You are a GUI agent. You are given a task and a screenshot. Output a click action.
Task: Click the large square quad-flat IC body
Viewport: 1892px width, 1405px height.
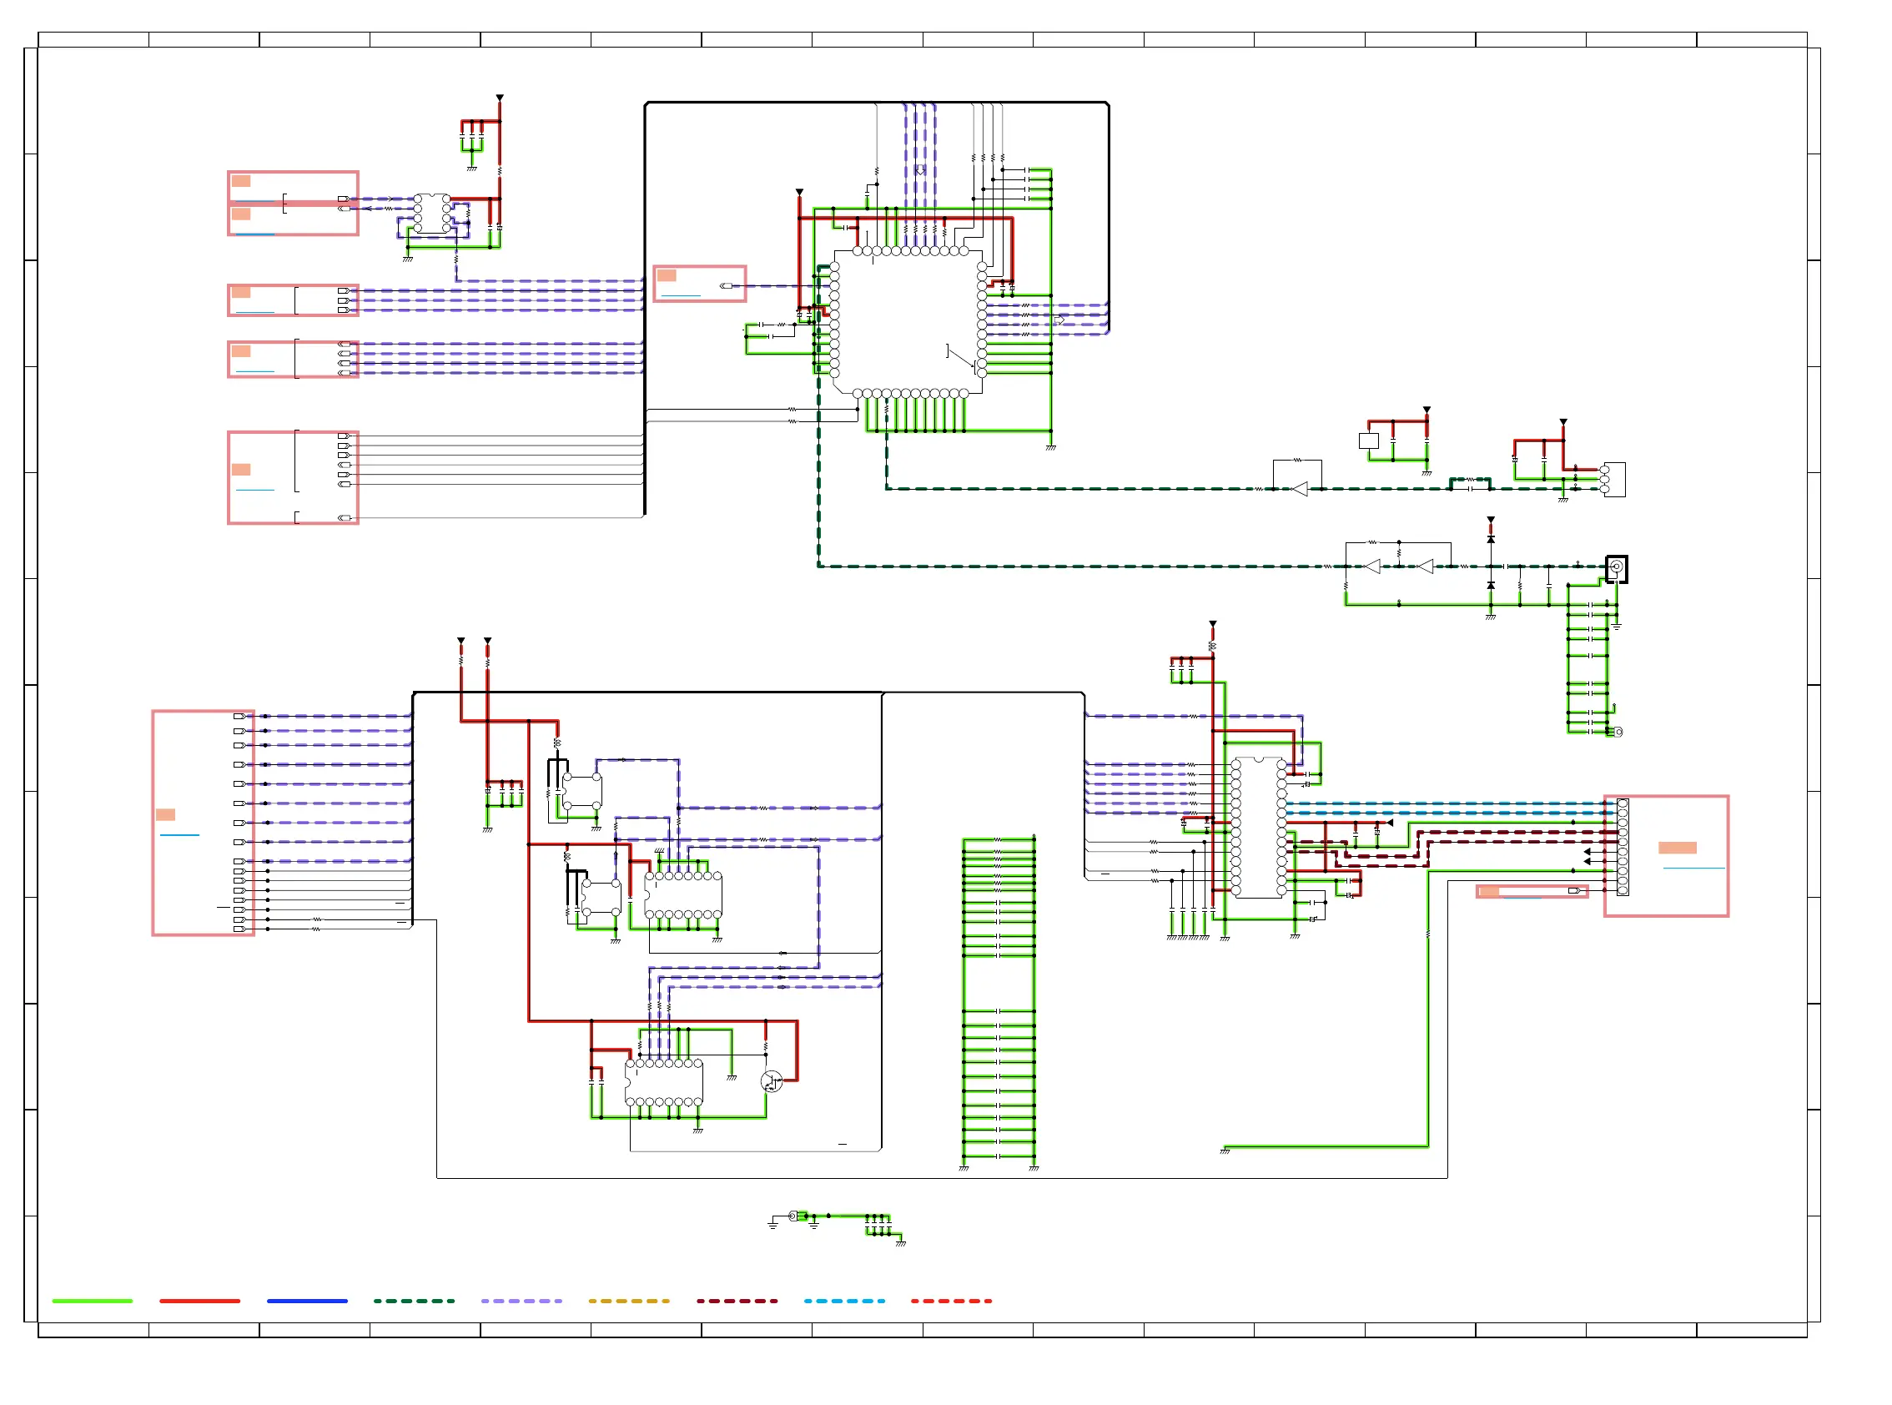click(908, 323)
